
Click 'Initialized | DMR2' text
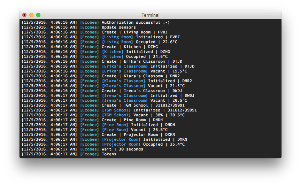[170, 81]
